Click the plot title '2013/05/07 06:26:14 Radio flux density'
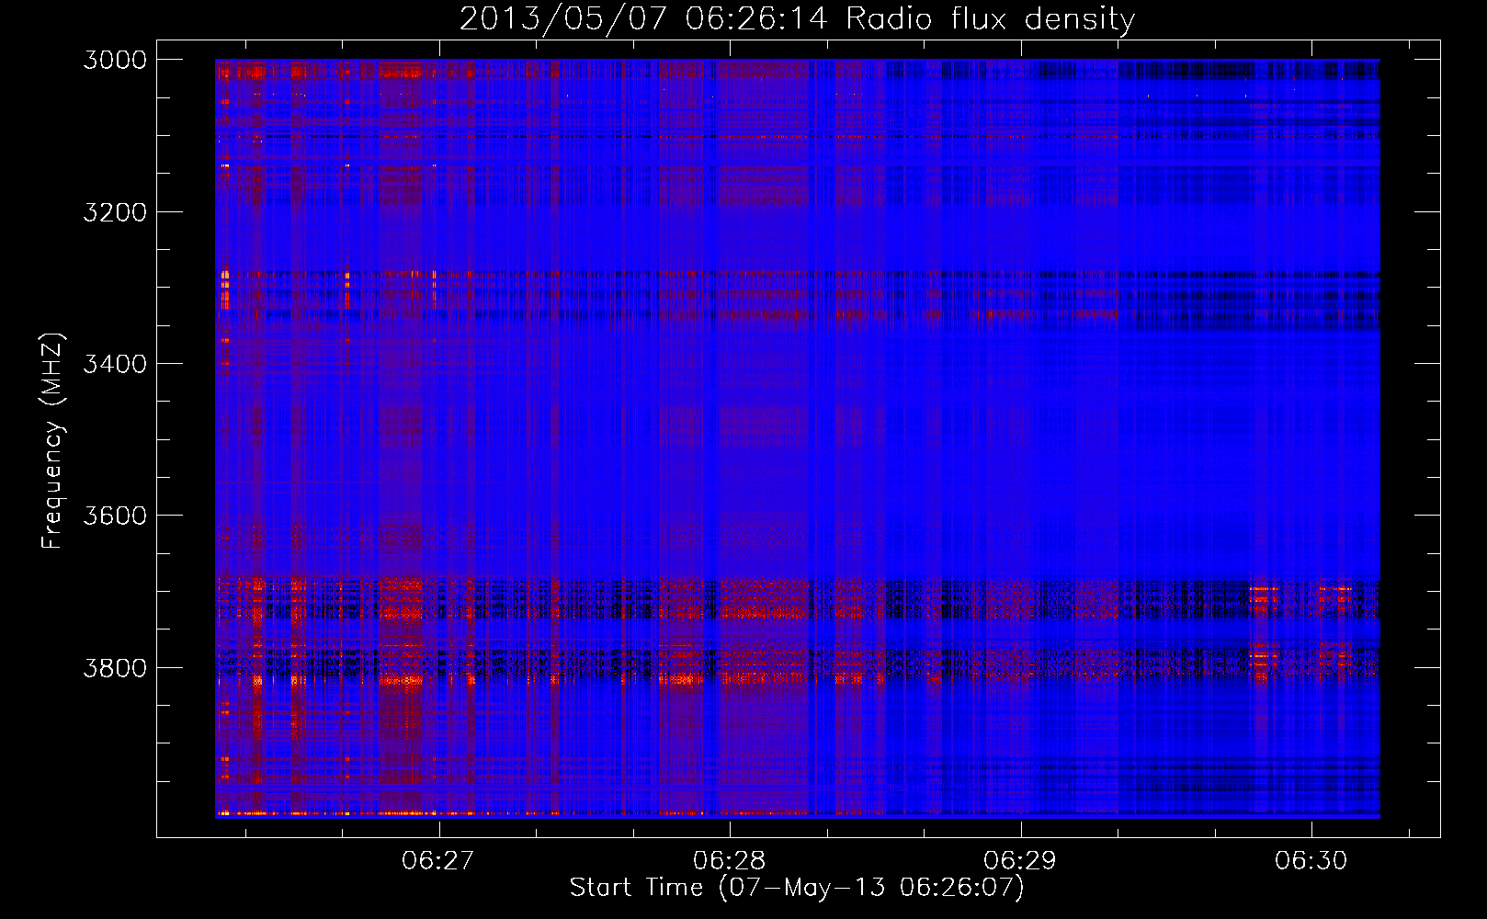Image resolution: width=1487 pixels, height=919 pixels. click(797, 18)
